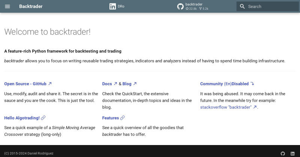300x157 pixels.
Task: Click the feature-rich Python framework tagline
Action: coord(63,51)
